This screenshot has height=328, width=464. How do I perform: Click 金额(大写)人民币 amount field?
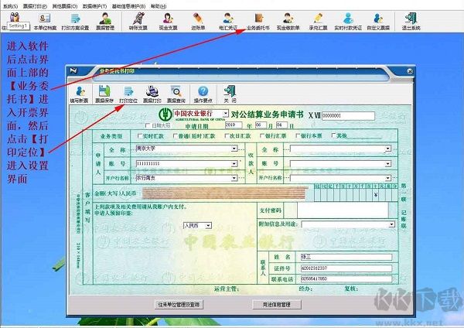click(x=224, y=193)
